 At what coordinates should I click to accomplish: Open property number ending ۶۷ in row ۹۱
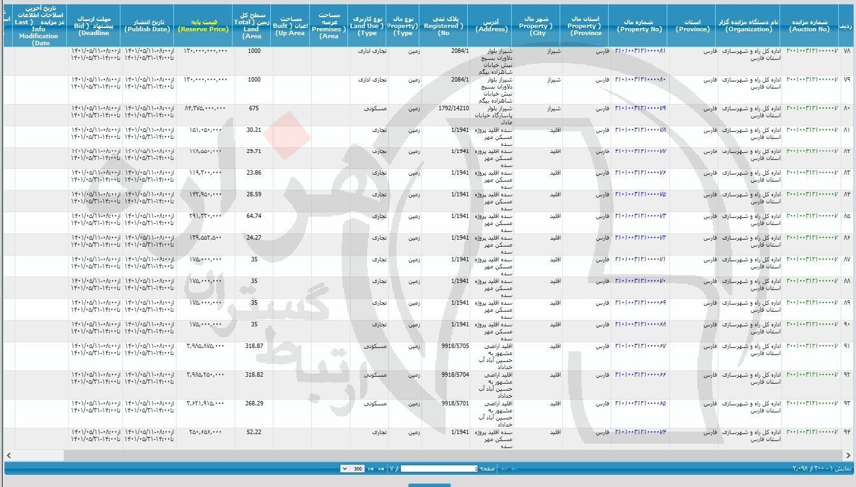tap(640, 346)
